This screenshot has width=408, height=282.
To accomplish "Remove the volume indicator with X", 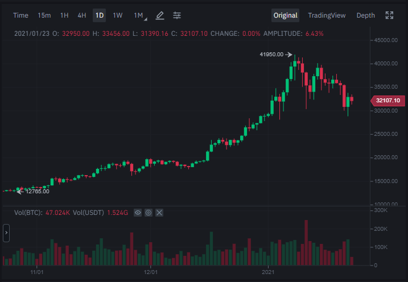I will (x=159, y=213).
